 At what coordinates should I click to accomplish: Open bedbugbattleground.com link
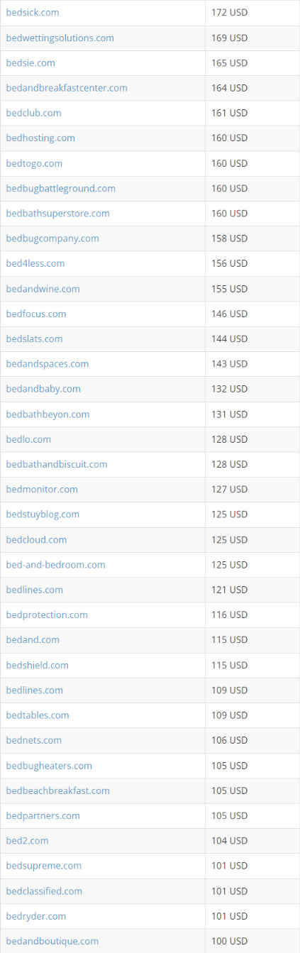60,188
